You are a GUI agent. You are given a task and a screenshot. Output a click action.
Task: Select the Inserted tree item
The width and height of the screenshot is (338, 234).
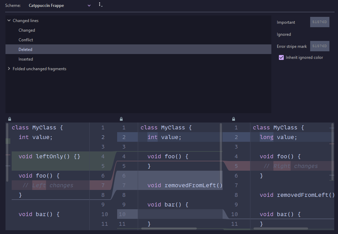(x=25, y=59)
